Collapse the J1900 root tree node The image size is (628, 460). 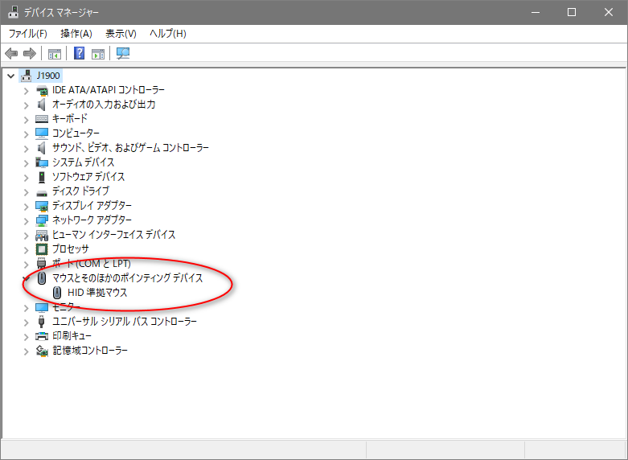point(10,76)
